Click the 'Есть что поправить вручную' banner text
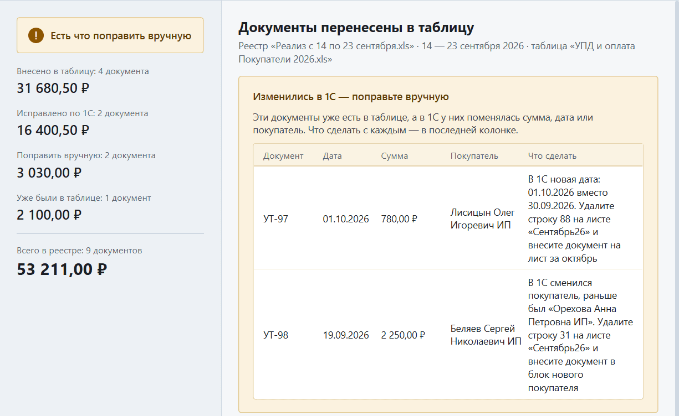 coord(121,36)
